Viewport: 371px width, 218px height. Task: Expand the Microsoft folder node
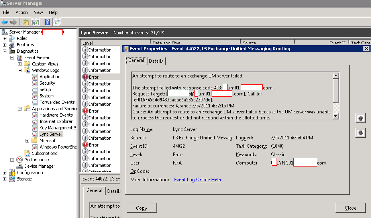27,141
